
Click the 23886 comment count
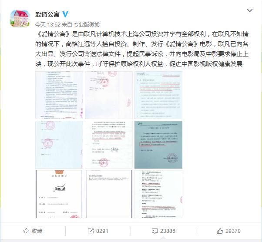(x=168, y=231)
